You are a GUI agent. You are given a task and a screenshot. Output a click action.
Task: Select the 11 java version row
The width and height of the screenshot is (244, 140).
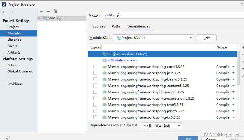coord(163,54)
